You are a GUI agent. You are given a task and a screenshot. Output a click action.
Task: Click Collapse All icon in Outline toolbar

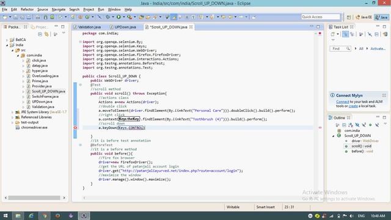[344, 125]
